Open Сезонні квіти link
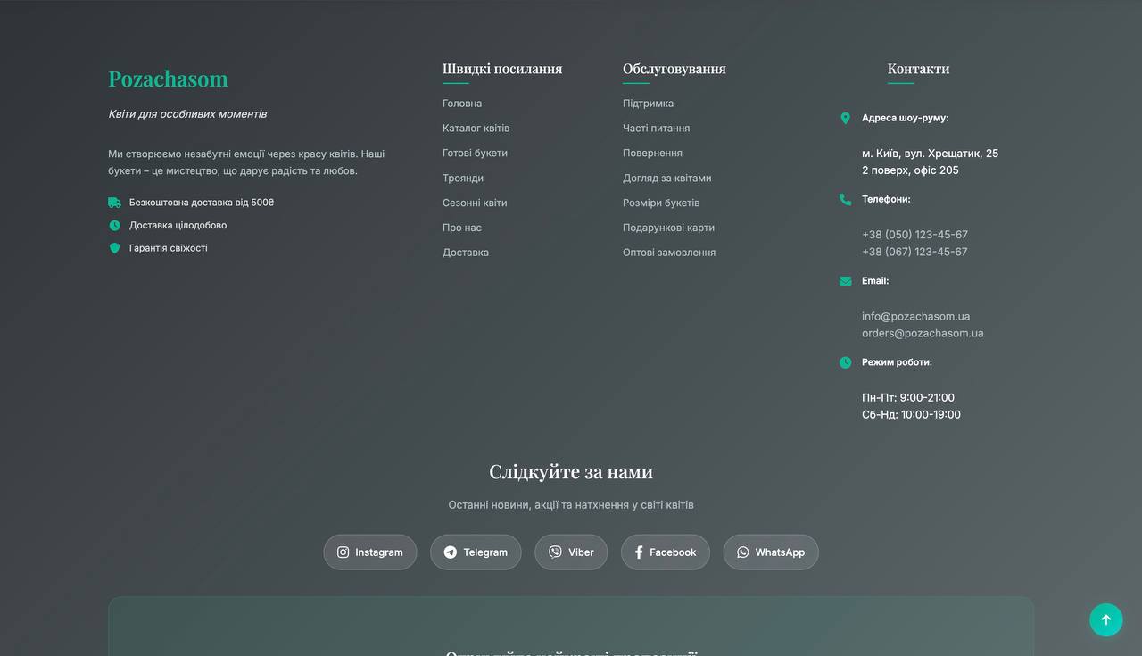 [x=475, y=203]
